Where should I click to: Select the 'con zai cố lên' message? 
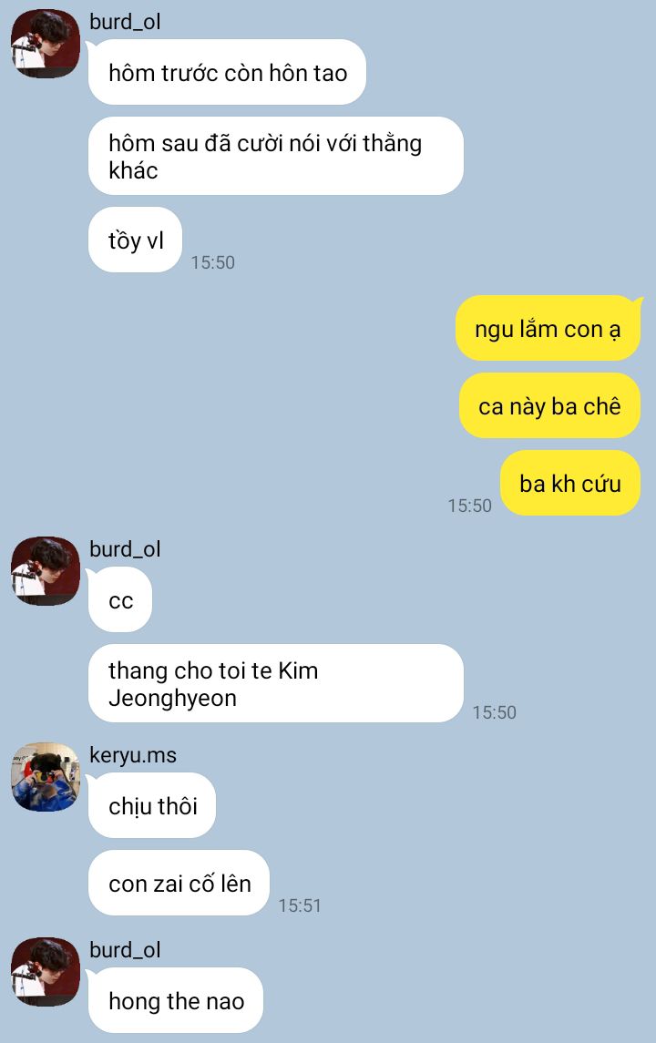(x=179, y=883)
